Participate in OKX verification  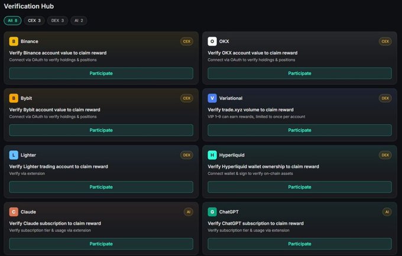pos(300,73)
